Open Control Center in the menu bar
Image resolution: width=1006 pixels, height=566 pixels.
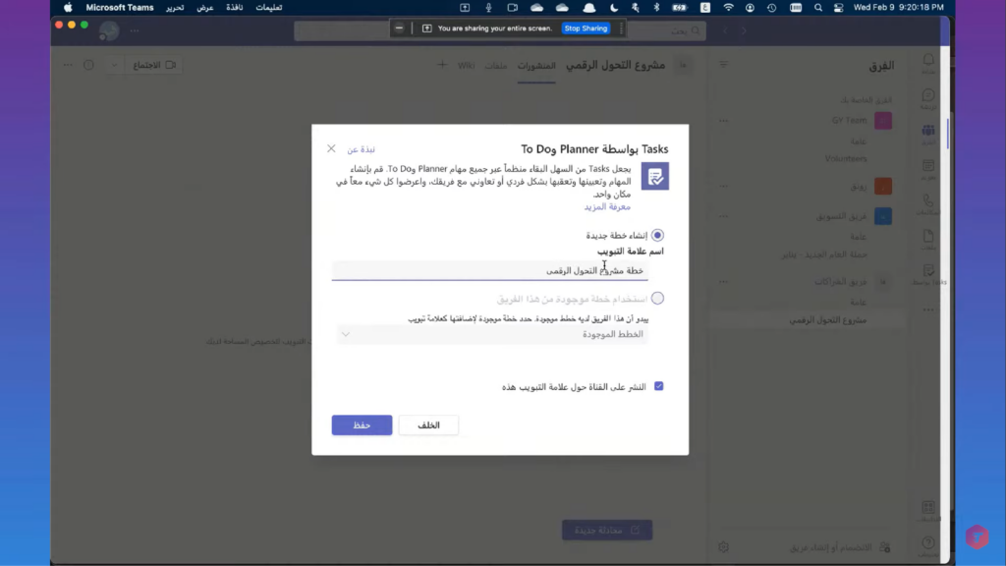(x=839, y=8)
